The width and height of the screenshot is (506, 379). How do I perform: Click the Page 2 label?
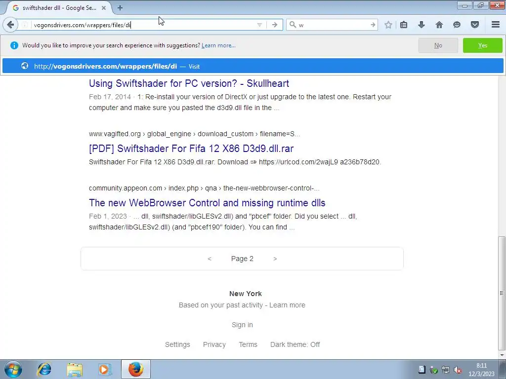242,259
